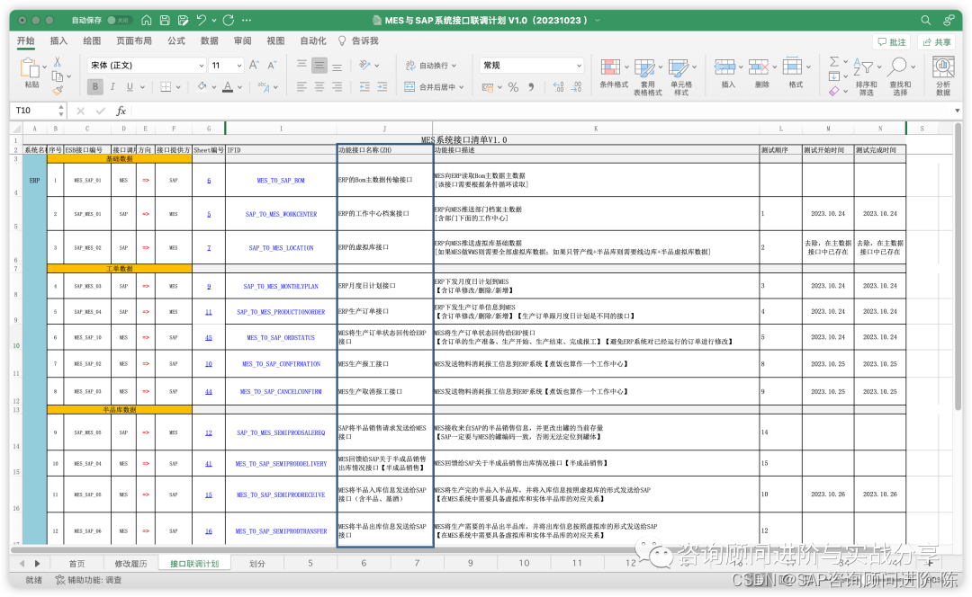Open the 数据 ribbon tab
The image size is (972, 597).
pyautogui.click(x=209, y=40)
